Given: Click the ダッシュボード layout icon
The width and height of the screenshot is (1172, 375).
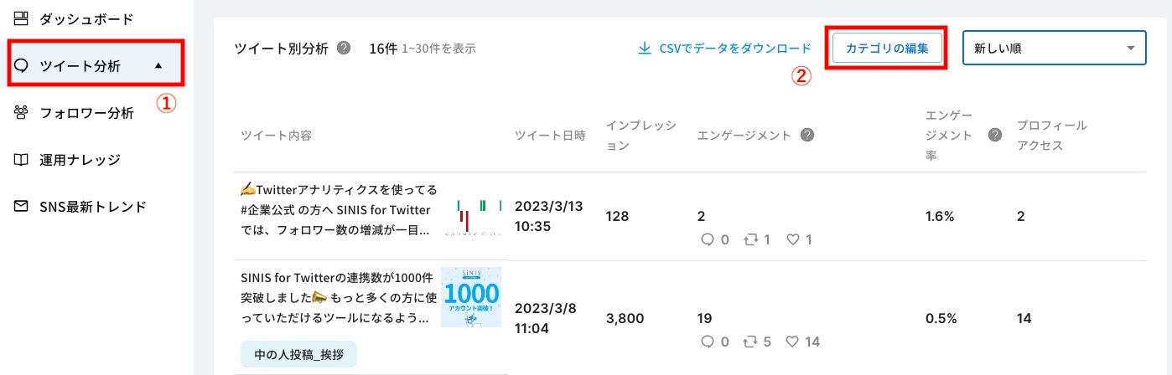Looking at the screenshot, I should tap(23, 18).
